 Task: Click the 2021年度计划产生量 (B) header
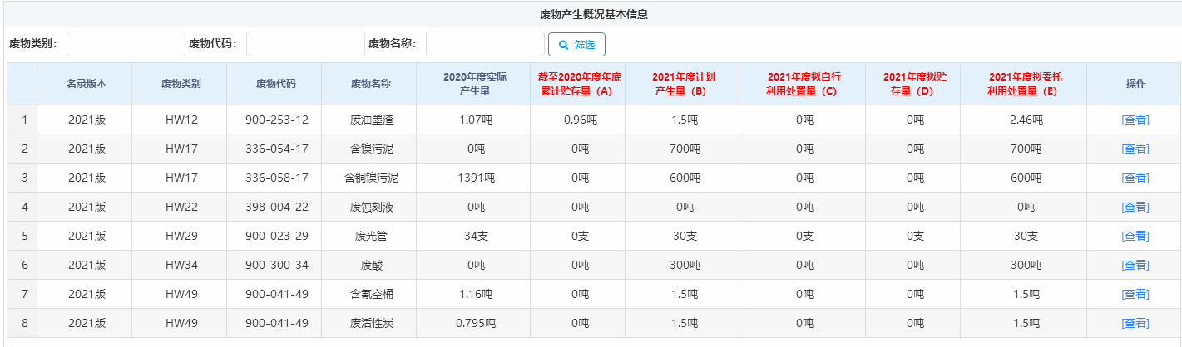[x=683, y=84]
